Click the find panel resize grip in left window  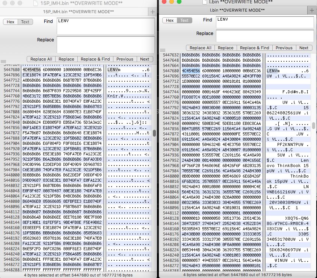coord(3,61)
